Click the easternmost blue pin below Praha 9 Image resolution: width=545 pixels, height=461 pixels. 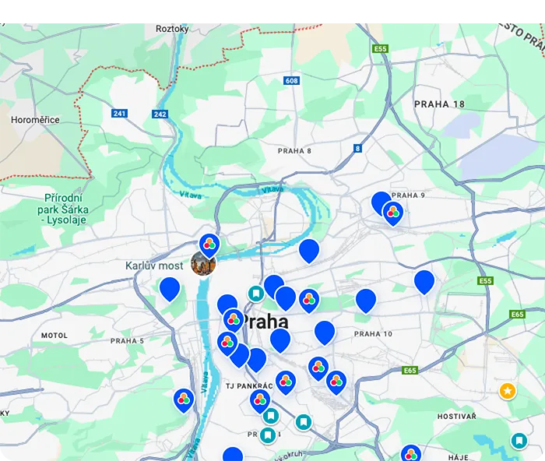(x=424, y=281)
